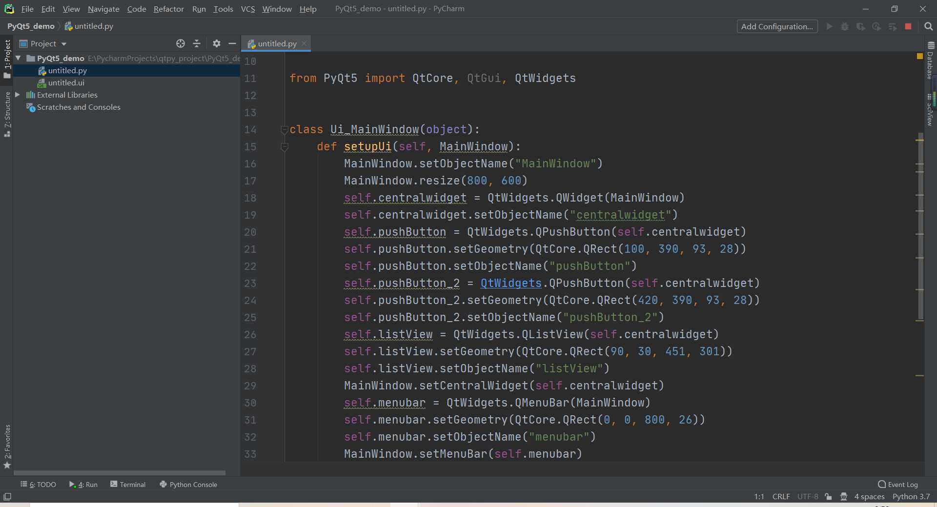937x507 pixels.
Task: Click the Project panel horizontal scrollbar
Action: tap(120, 473)
